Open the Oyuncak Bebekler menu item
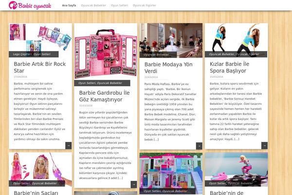This screenshot has height=195, width=292. click(x=93, y=5)
